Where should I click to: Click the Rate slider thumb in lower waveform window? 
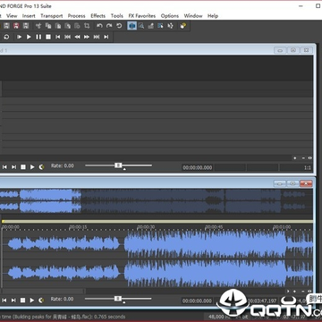pos(118,299)
